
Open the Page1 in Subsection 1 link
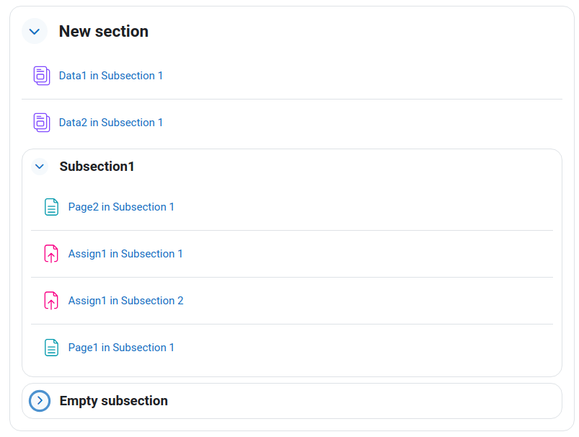(121, 348)
